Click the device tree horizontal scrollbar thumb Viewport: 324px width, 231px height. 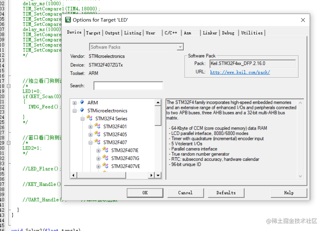coord(101,175)
